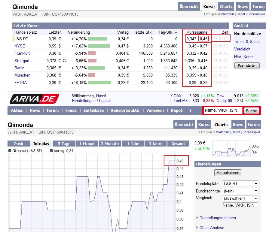Add to Watchlist in the lower header
Screen dimensions: 269x236
[222, 132]
